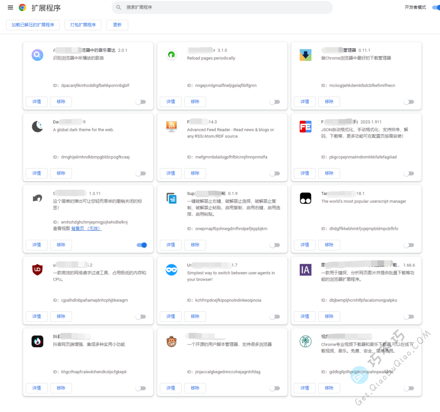
Task: Open the hamburger main menu
Action: [x=10, y=7]
